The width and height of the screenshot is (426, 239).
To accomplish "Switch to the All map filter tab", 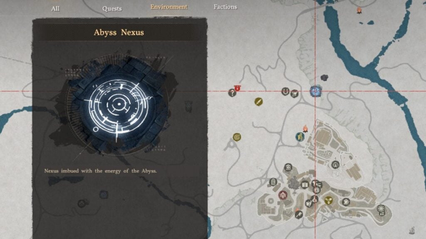I will click(55, 9).
